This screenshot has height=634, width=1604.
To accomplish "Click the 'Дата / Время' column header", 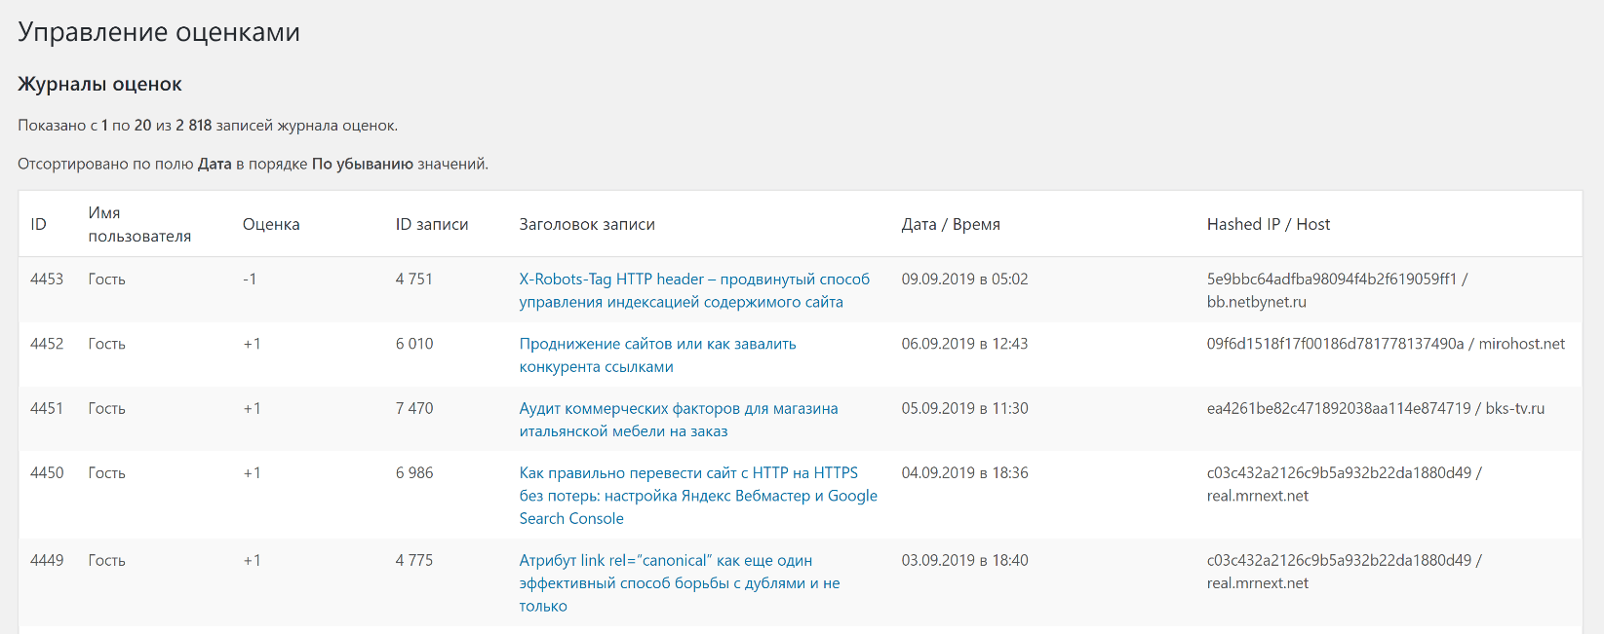I will 950,225.
